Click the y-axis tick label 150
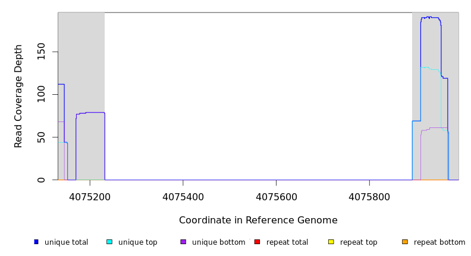This screenshot has width=471, height=256. tap(41, 52)
